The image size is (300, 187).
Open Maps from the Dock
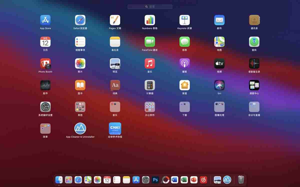coord(88,180)
